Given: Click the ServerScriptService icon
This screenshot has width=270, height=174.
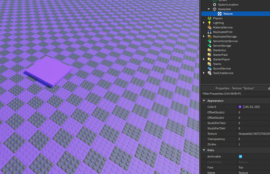Looking at the screenshot, I should (x=209, y=41).
